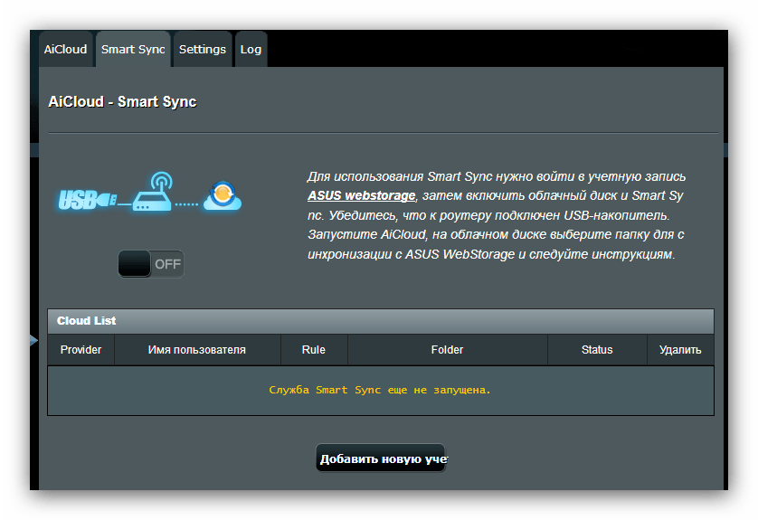Click the Folder column header

pos(447,350)
